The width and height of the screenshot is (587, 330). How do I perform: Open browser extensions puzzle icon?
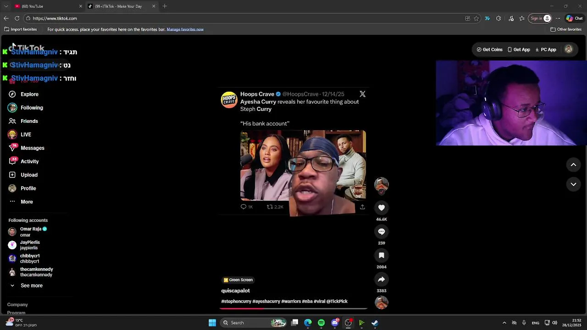(498, 18)
